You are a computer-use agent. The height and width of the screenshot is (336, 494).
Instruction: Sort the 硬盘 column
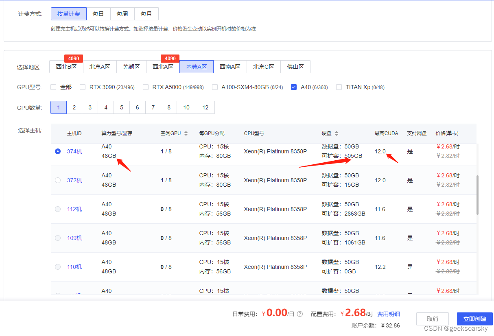click(x=337, y=133)
